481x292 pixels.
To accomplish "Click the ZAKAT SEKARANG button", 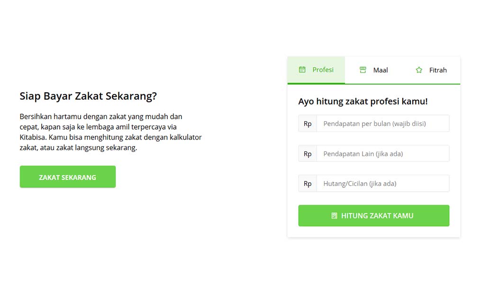I will point(68,177).
